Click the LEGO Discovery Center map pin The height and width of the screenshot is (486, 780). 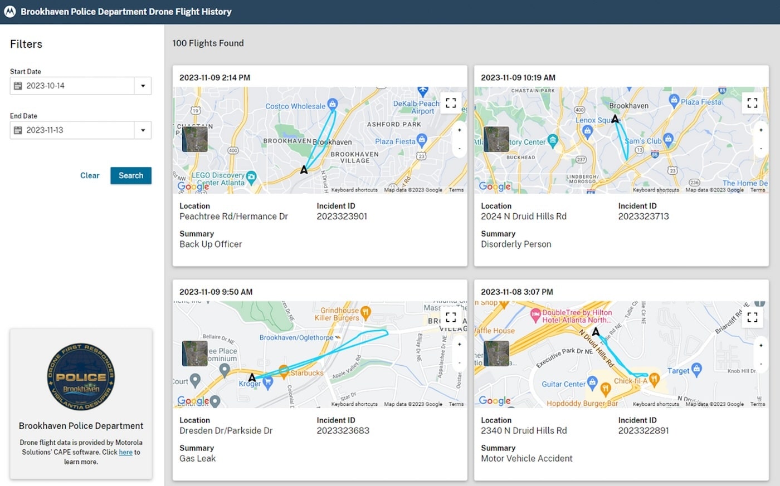pyautogui.click(x=251, y=176)
